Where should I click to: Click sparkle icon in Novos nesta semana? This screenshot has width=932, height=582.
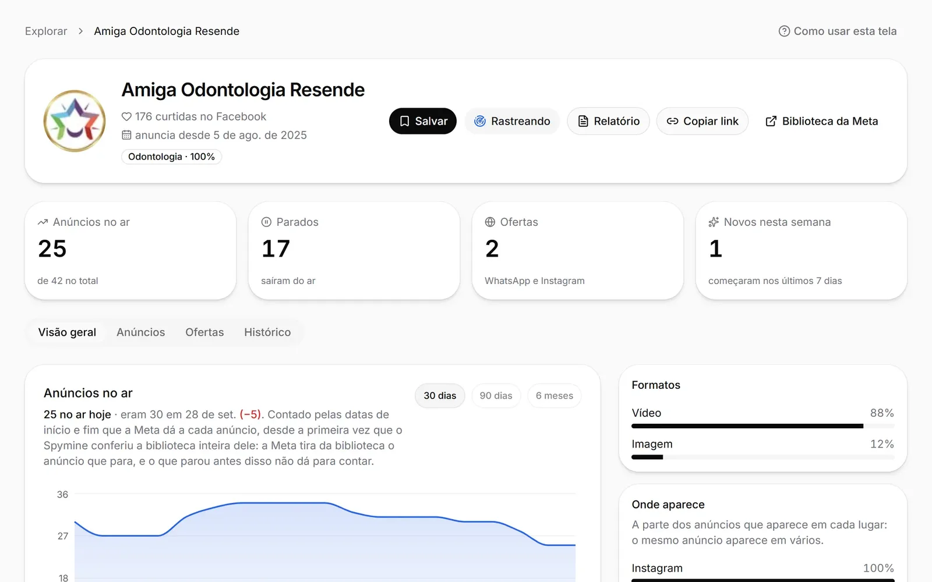click(x=714, y=222)
